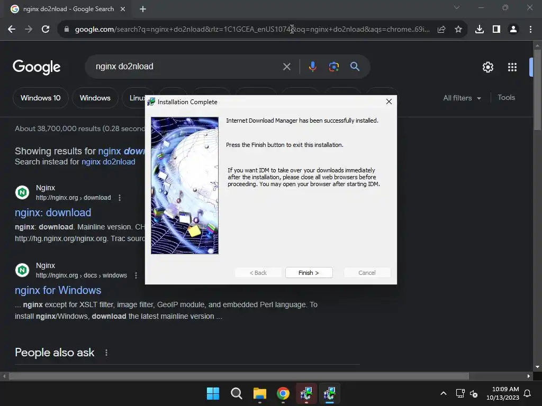This screenshot has height=406, width=542.
Task: Open more options for the nginx.org download result
Action: [120, 198]
